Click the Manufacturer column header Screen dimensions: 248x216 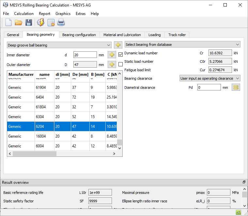pyautogui.click(x=21, y=74)
